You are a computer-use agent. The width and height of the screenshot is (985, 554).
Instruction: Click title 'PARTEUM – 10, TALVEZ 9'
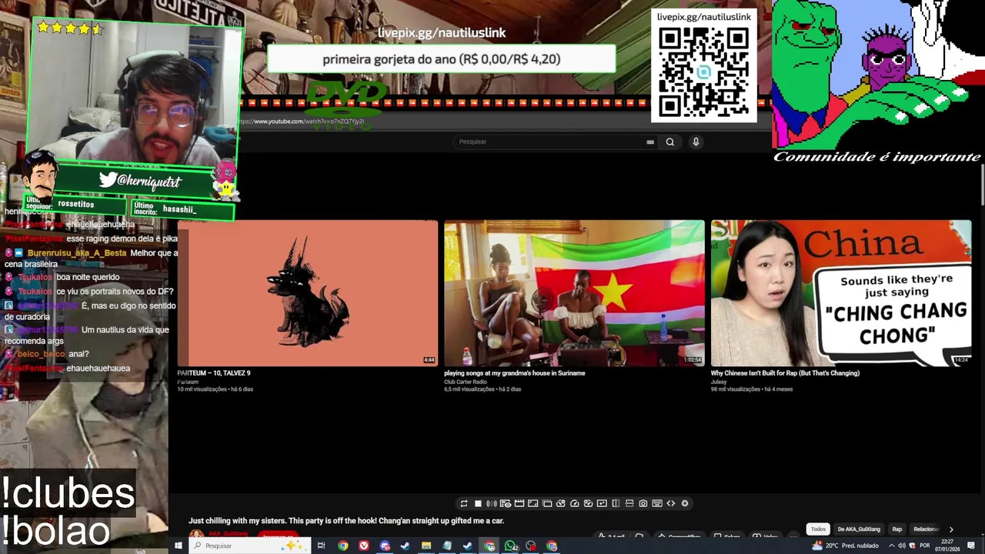click(214, 373)
